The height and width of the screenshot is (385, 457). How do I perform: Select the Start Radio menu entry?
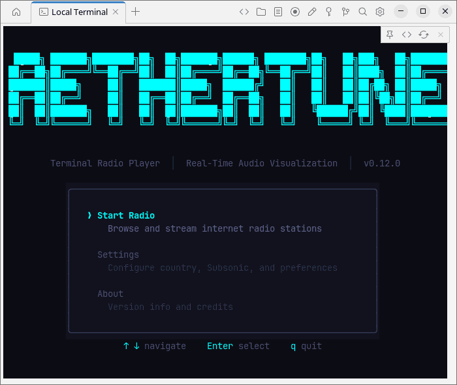point(126,215)
